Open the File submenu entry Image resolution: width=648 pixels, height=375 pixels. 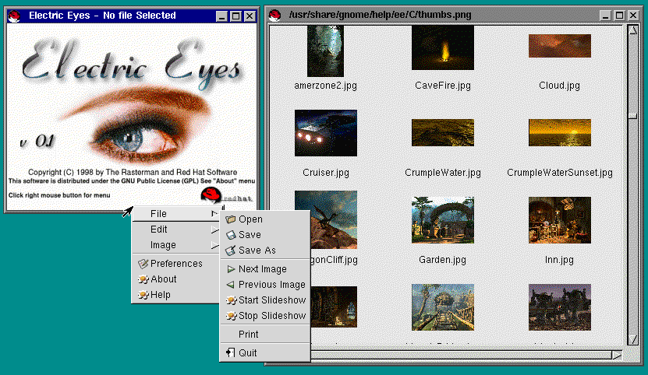tap(175, 214)
